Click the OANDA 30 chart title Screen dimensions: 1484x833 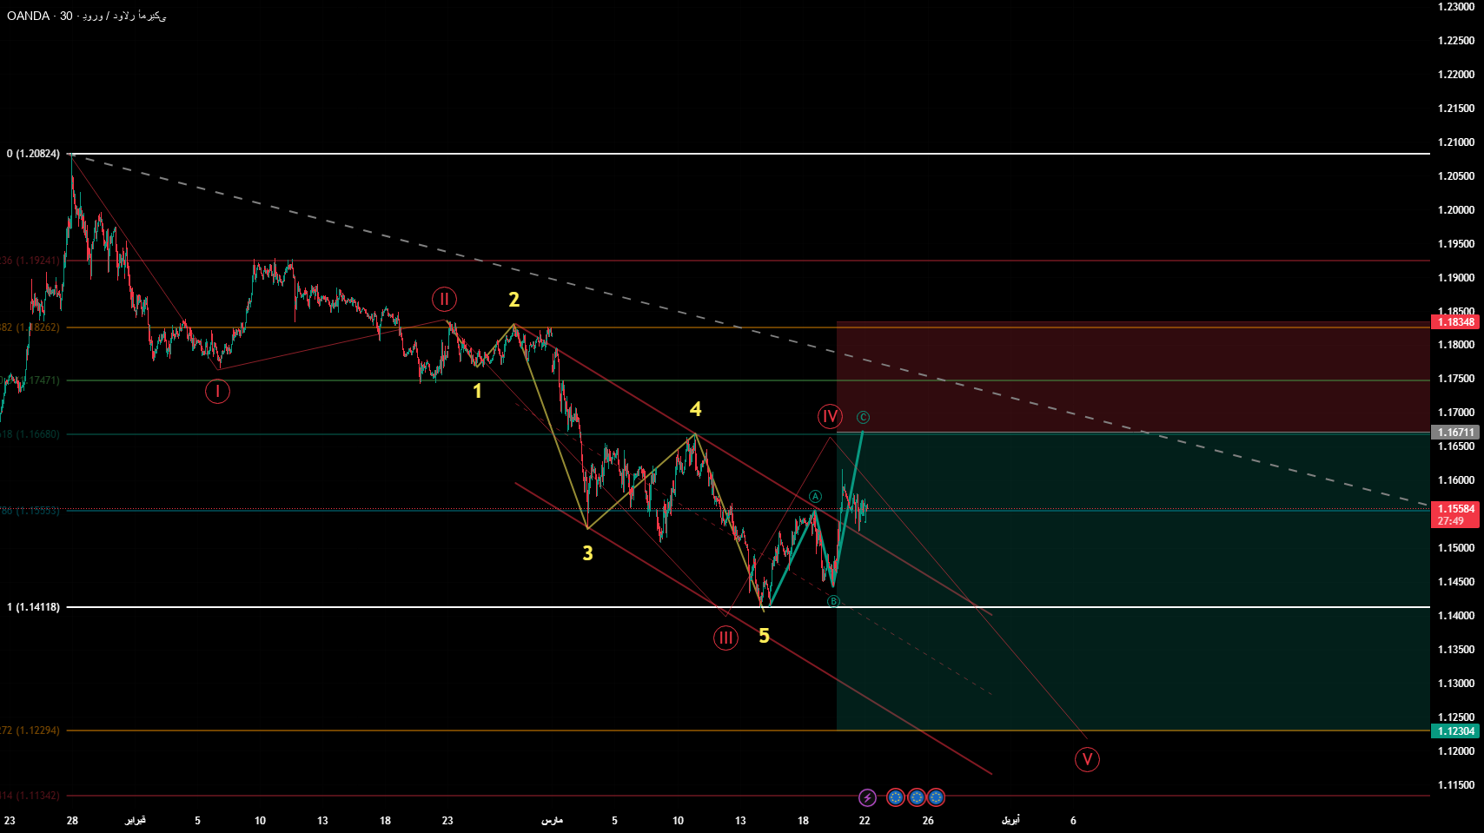[x=87, y=17]
